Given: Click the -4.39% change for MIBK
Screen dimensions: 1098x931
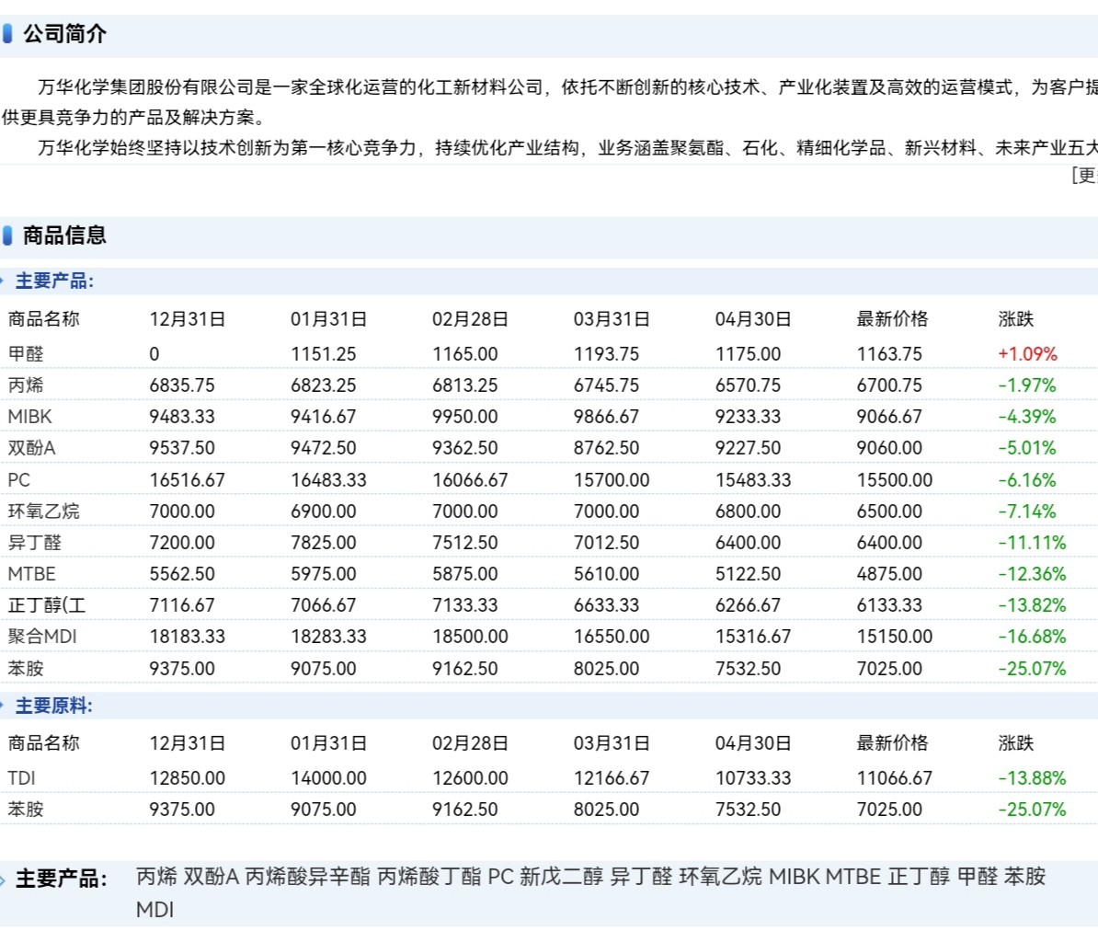Looking at the screenshot, I should (1026, 418).
